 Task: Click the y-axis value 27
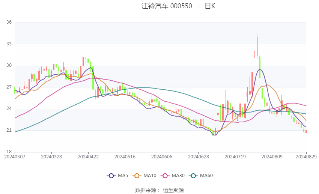coord(9,87)
